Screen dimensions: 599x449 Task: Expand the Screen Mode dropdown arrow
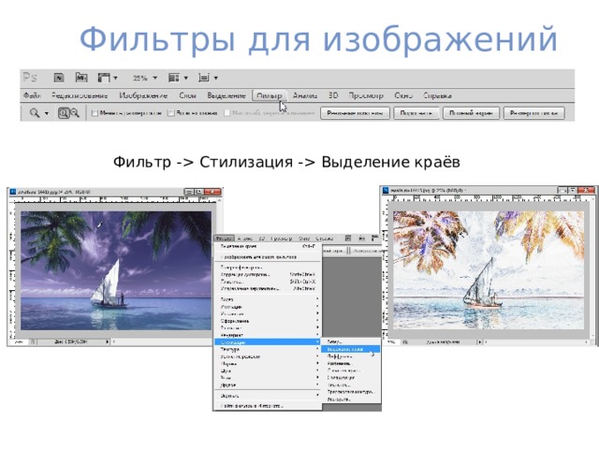coord(216,78)
